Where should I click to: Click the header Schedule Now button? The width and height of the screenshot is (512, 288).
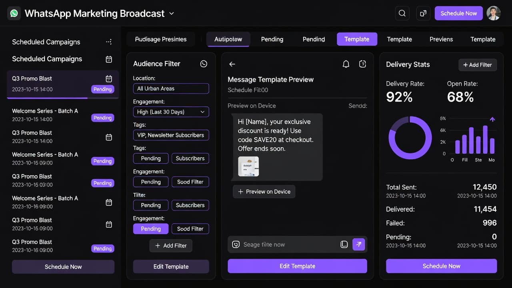click(459, 13)
